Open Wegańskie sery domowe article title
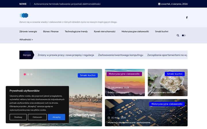The image size is (207, 129). tap(164, 92)
